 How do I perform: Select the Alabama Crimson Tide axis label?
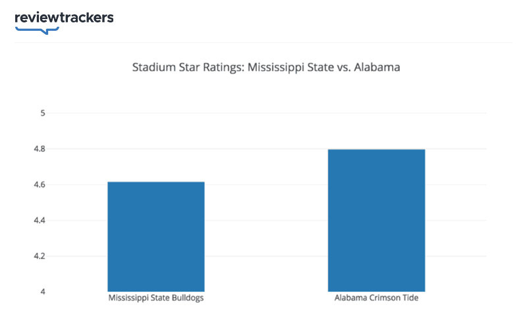coord(376,298)
